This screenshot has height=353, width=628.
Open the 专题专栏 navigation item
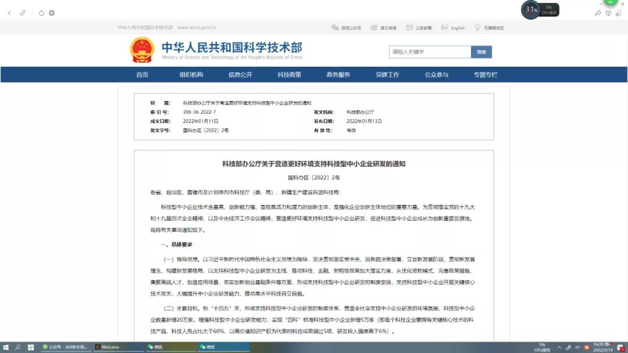[486, 75]
